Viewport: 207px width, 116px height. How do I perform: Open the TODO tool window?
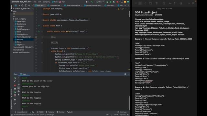(x=40, y=112)
